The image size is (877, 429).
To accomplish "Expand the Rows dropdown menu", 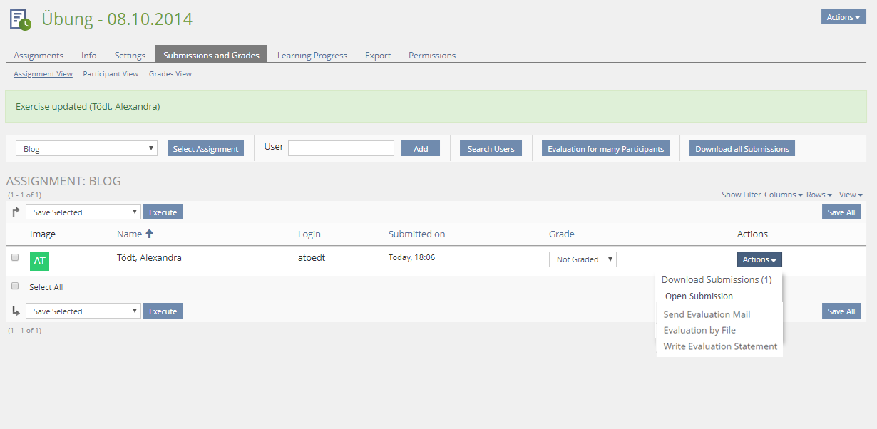I will click(x=819, y=195).
